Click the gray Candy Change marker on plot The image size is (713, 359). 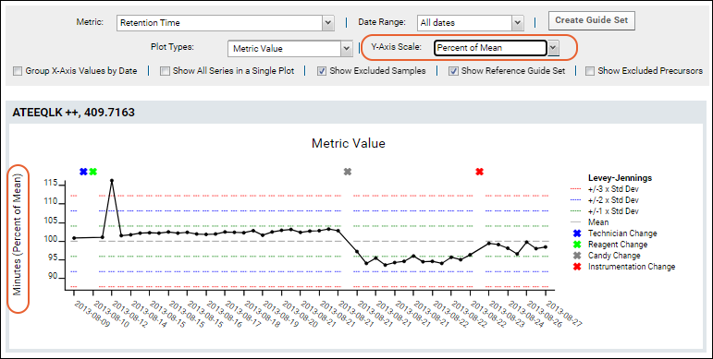pos(348,172)
